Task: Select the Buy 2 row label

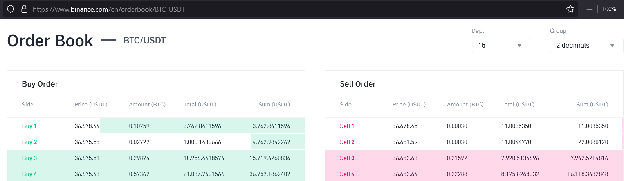Action: pos(29,142)
